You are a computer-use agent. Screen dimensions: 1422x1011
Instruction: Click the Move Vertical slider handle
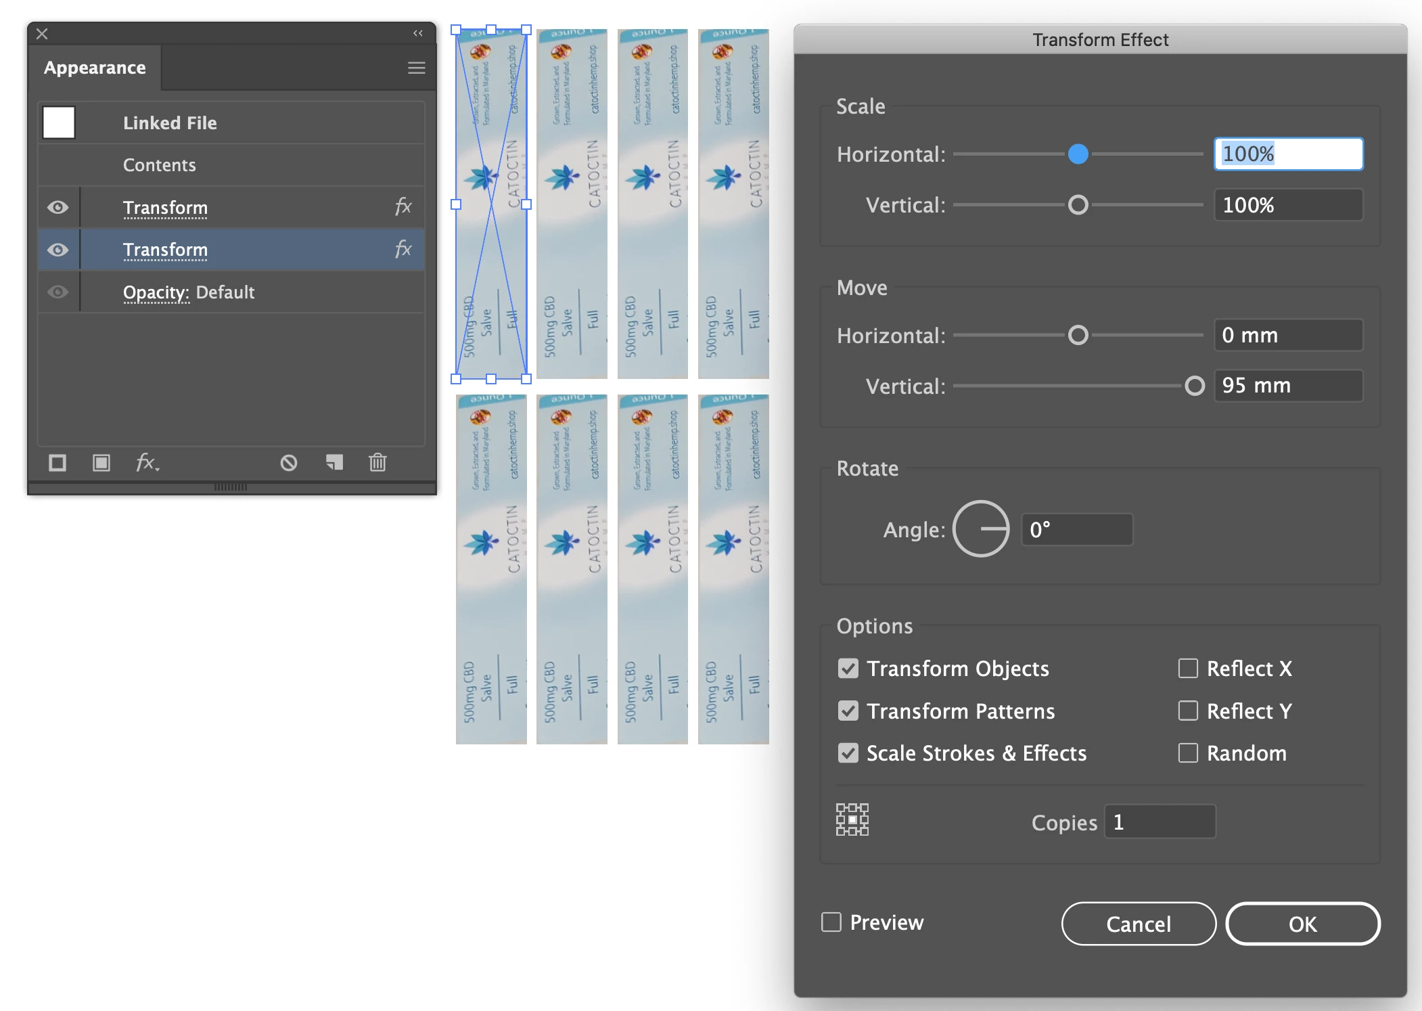(1195, 386)
